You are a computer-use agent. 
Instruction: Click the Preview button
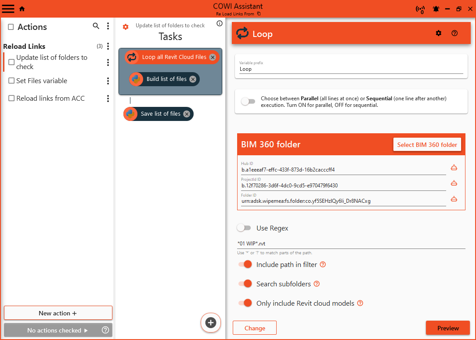447,328
